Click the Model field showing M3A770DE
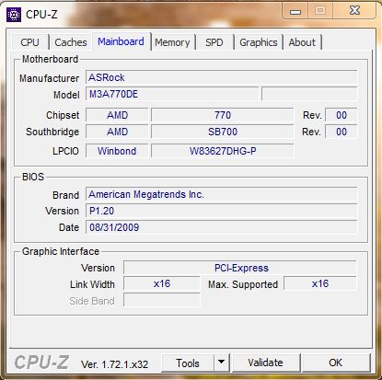Image resolution: width=382 pixels, height=380 pixels. tap(172, 94)
